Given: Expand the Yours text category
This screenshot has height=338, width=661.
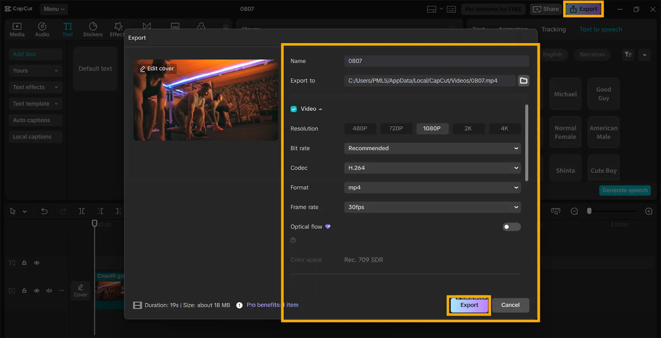Looking at the screenshot, I should pyautogui.click(x=36, y=71).
